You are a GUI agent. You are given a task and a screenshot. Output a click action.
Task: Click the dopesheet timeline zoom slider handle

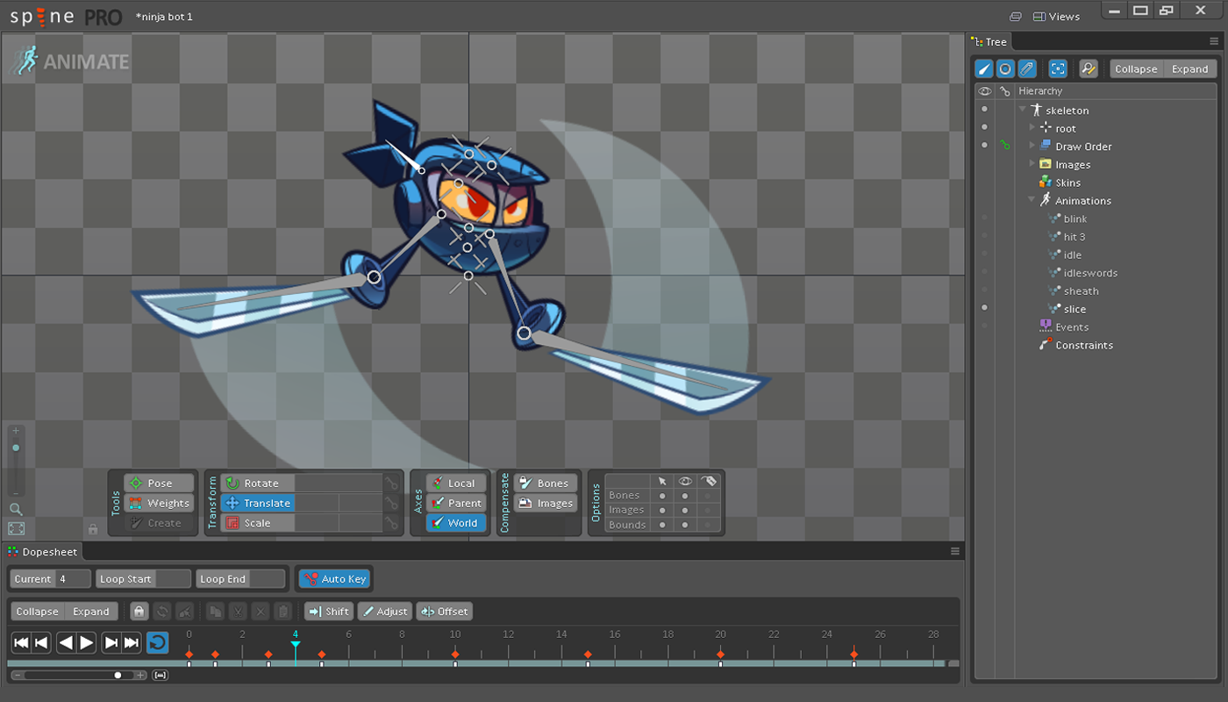[x=118, y=675]
